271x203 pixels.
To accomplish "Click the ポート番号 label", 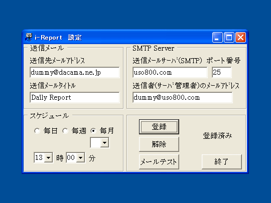I will coord(223,61).
